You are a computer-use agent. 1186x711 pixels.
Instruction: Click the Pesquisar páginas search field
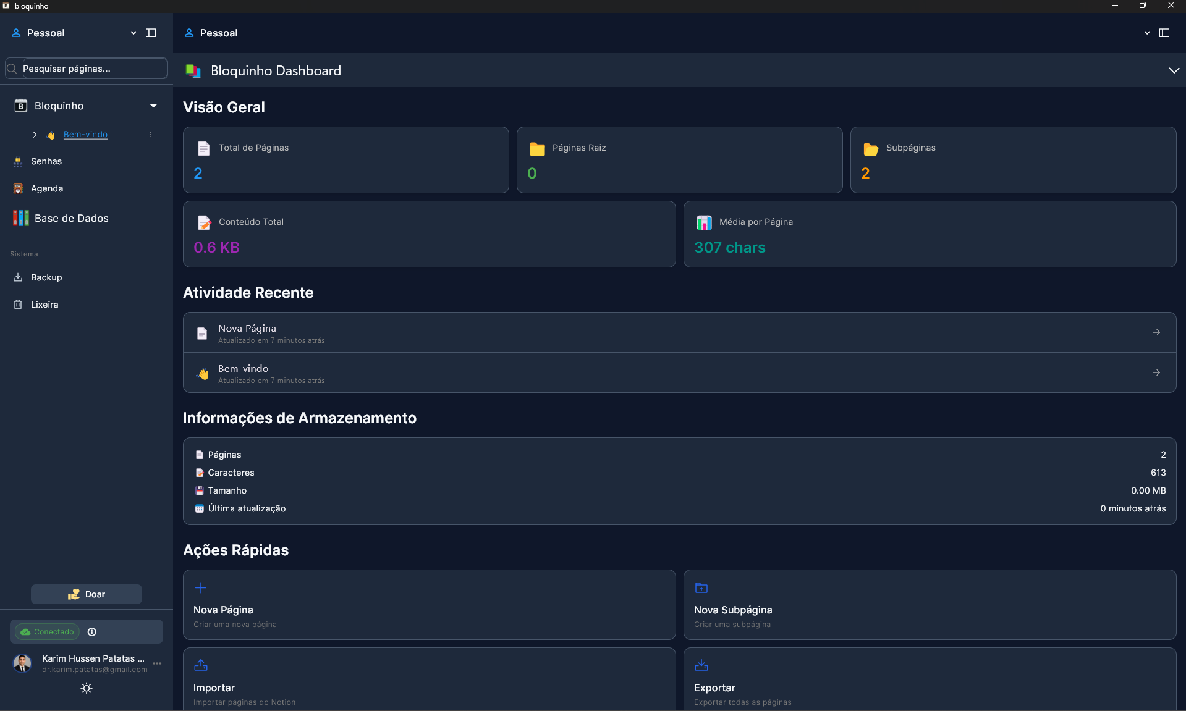[93, 69]
